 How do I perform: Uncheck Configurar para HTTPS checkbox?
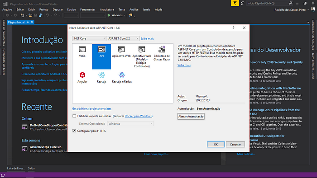click(x=74, y=131)
